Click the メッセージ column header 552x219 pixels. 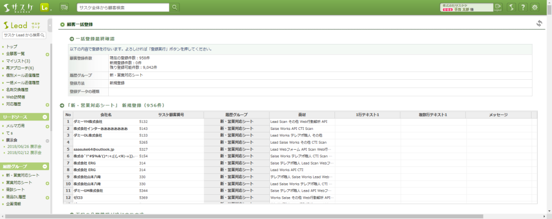tap(498, 115)
